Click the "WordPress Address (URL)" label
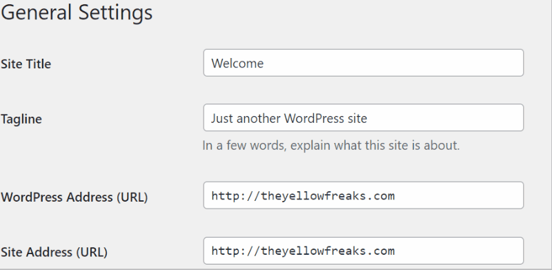 tap(74, 197)
